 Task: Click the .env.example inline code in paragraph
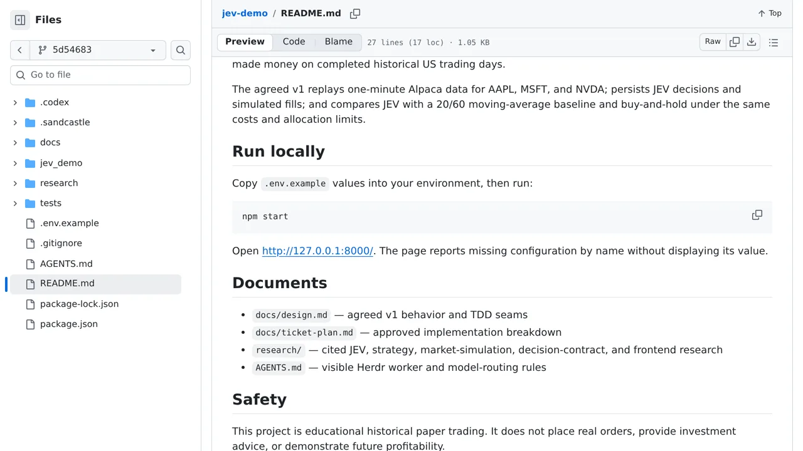[x=295, y=184]
